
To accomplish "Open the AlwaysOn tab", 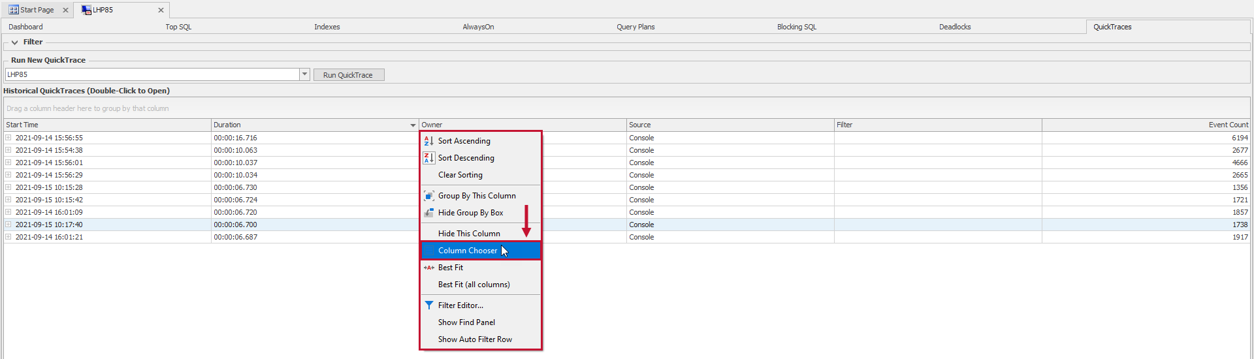I will pos(478,27).
